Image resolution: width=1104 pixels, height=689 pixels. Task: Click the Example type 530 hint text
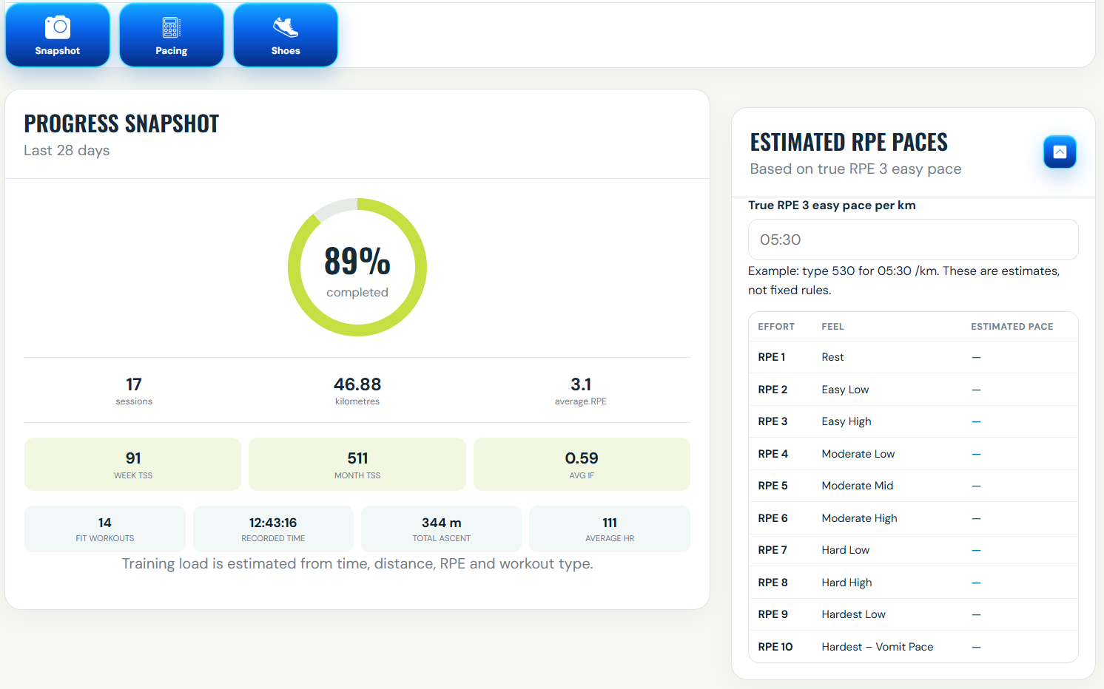[x=904, y=281]
